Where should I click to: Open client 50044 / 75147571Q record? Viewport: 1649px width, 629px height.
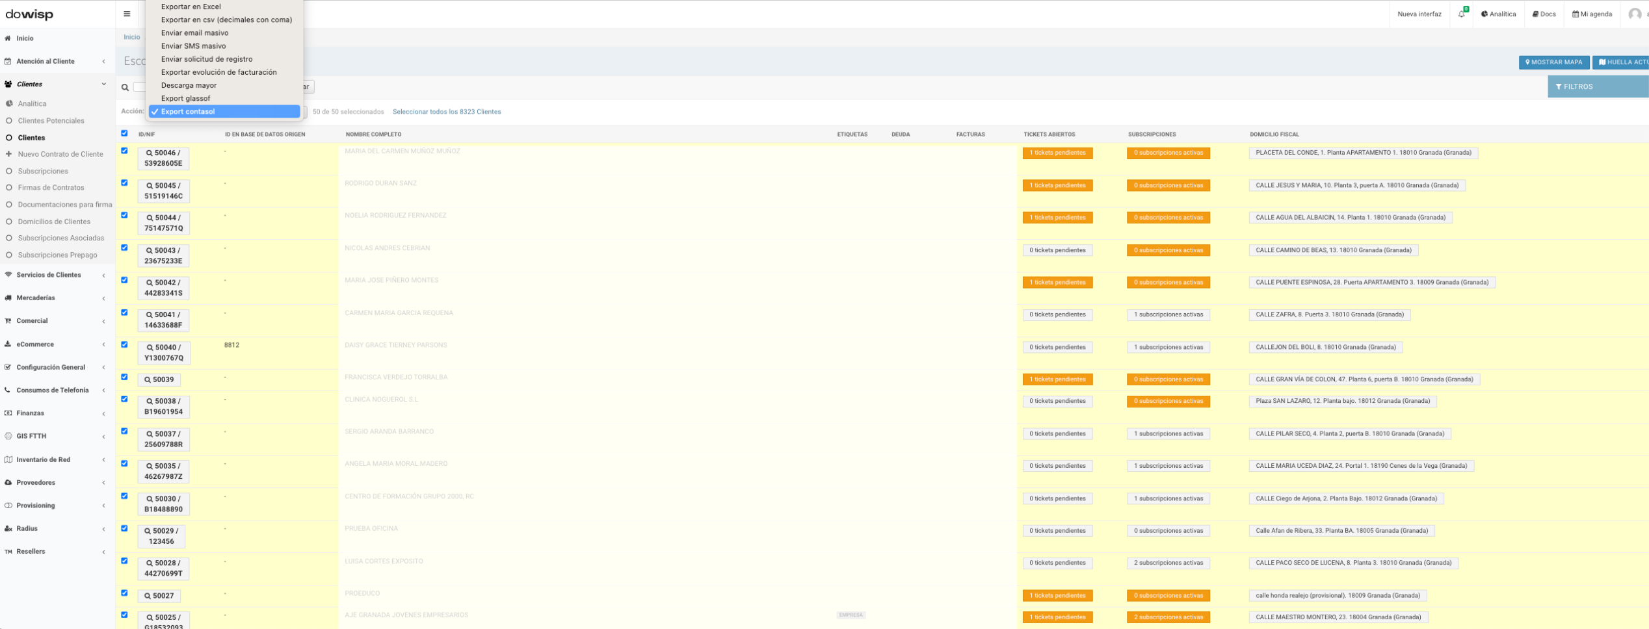[x=163, y=223]
